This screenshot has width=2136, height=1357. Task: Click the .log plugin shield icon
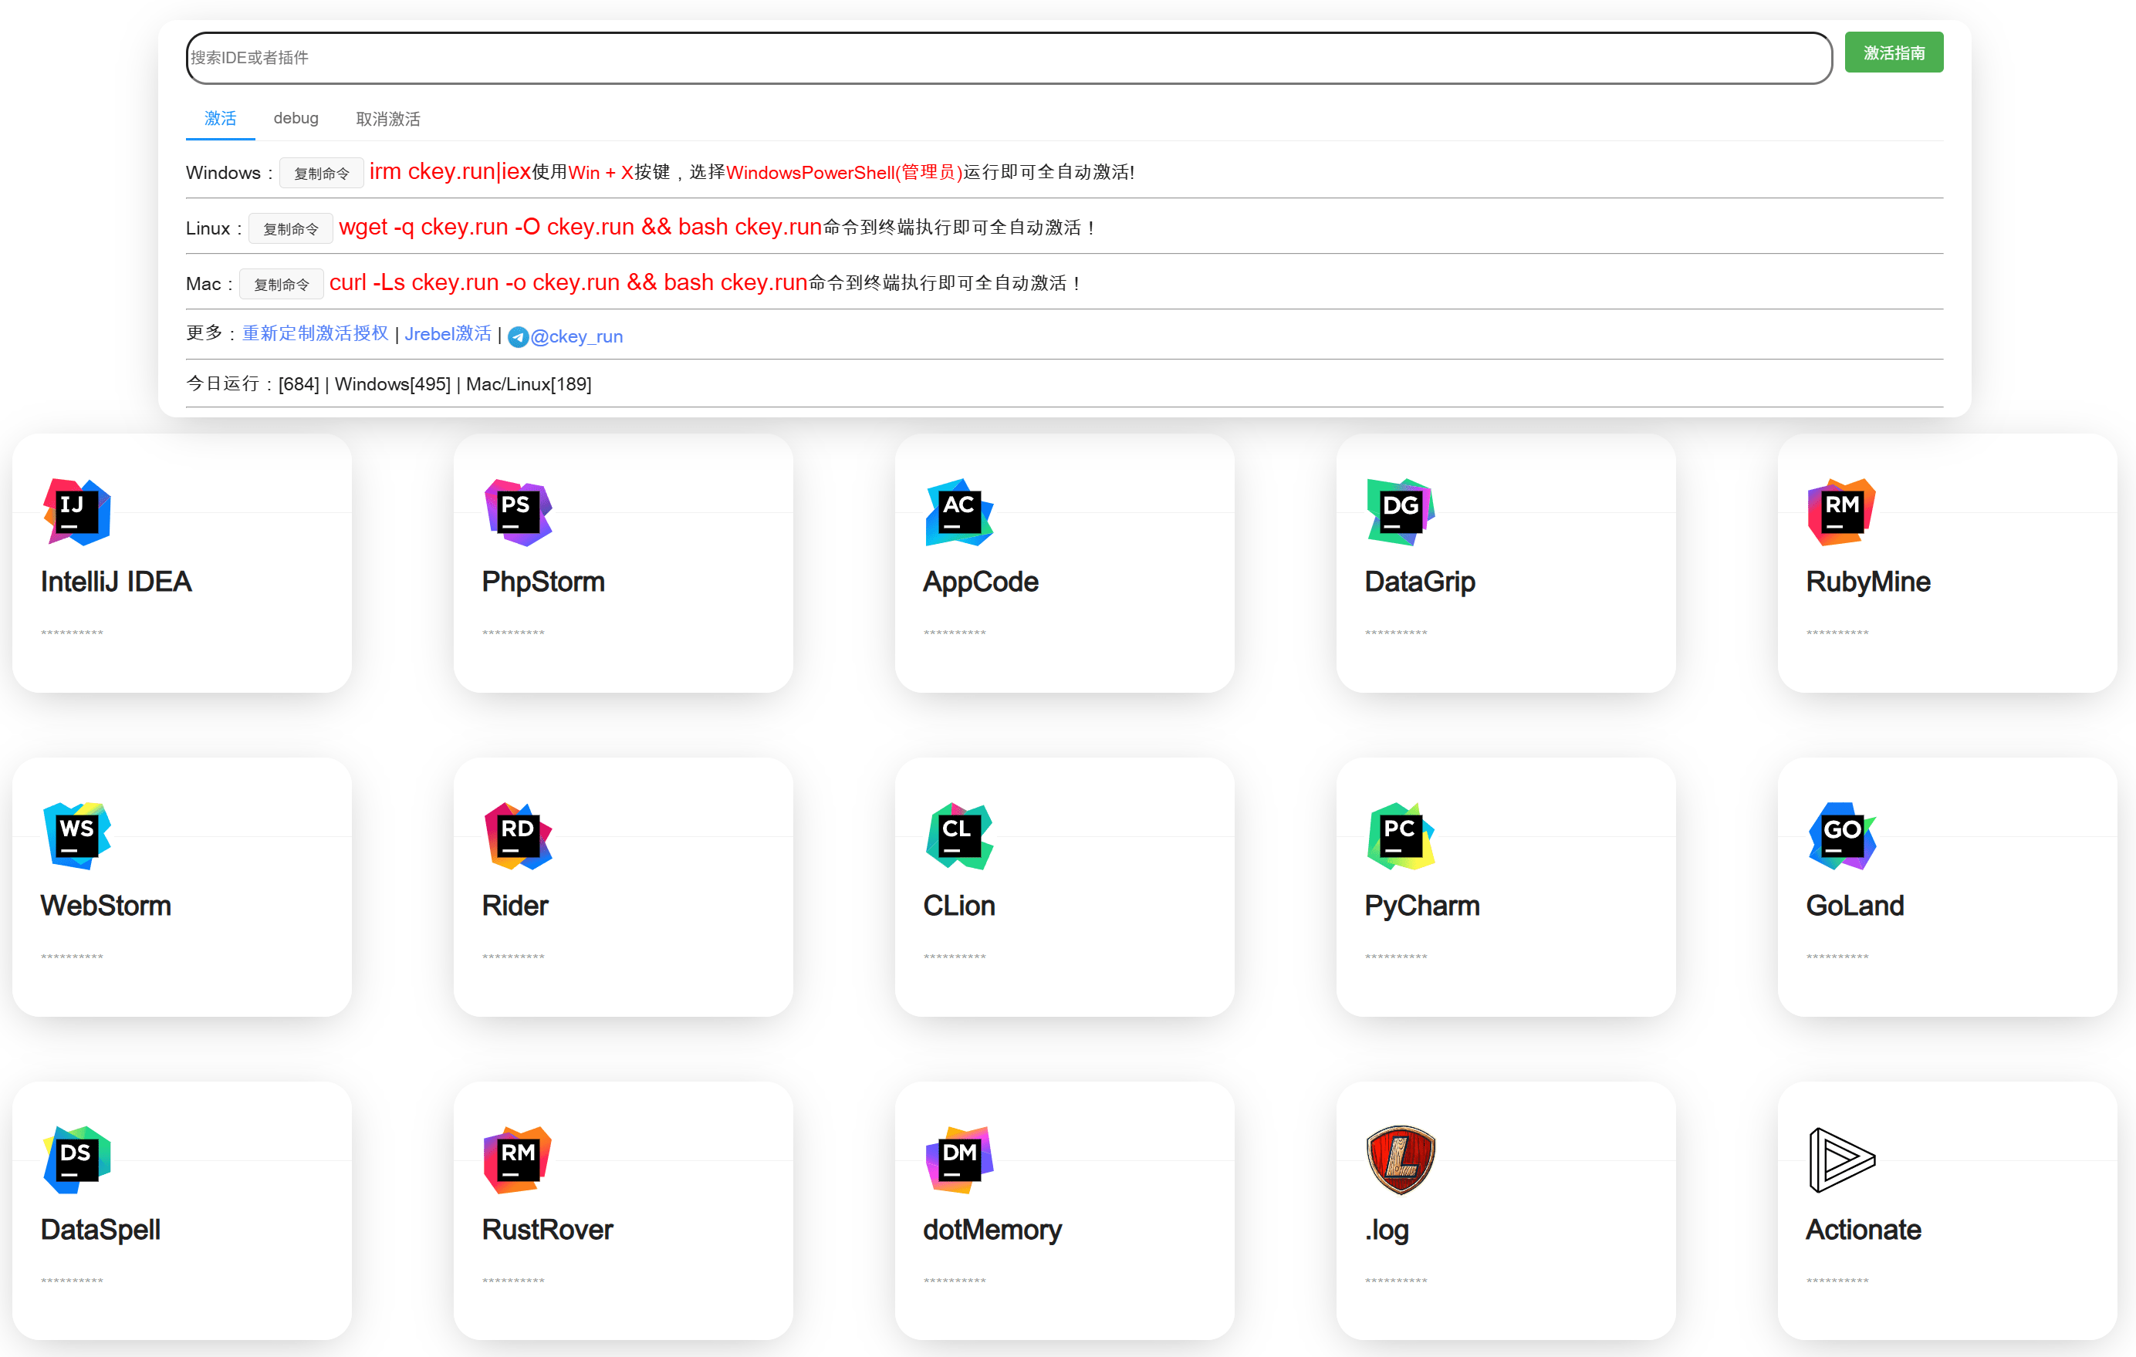coord(1401,1160)
